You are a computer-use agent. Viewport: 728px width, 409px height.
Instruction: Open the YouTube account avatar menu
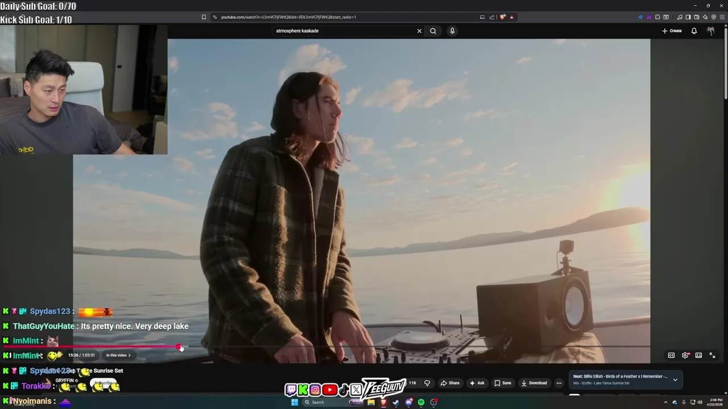click(x=710, y=31)
